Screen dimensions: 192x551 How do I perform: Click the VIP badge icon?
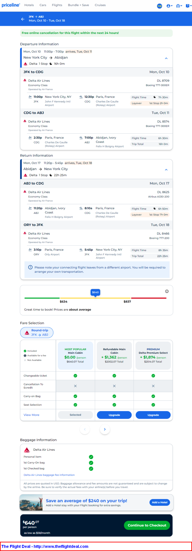160,6
